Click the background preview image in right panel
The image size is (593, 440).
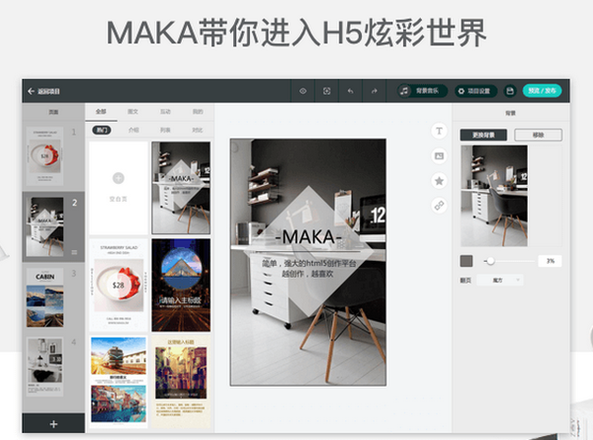[494, 196]
